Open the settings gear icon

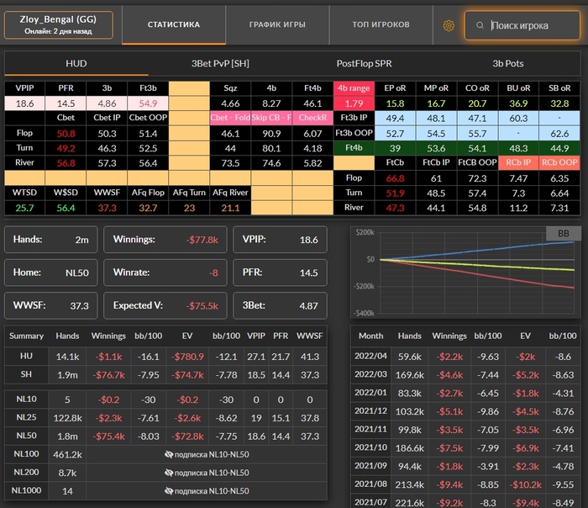point(449,25)
